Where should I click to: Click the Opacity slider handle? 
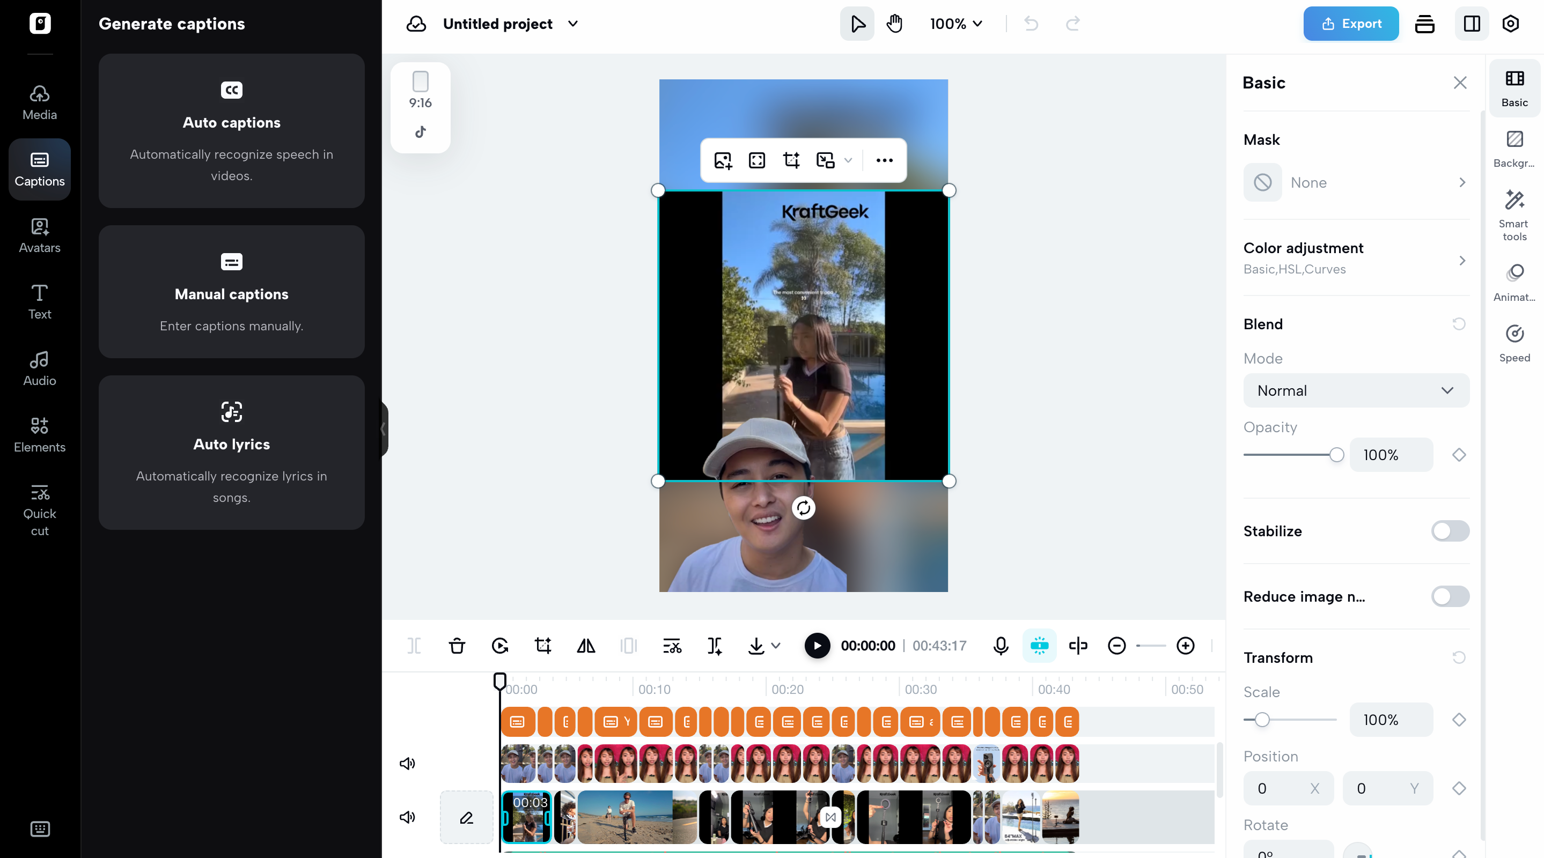point(1336,455)
